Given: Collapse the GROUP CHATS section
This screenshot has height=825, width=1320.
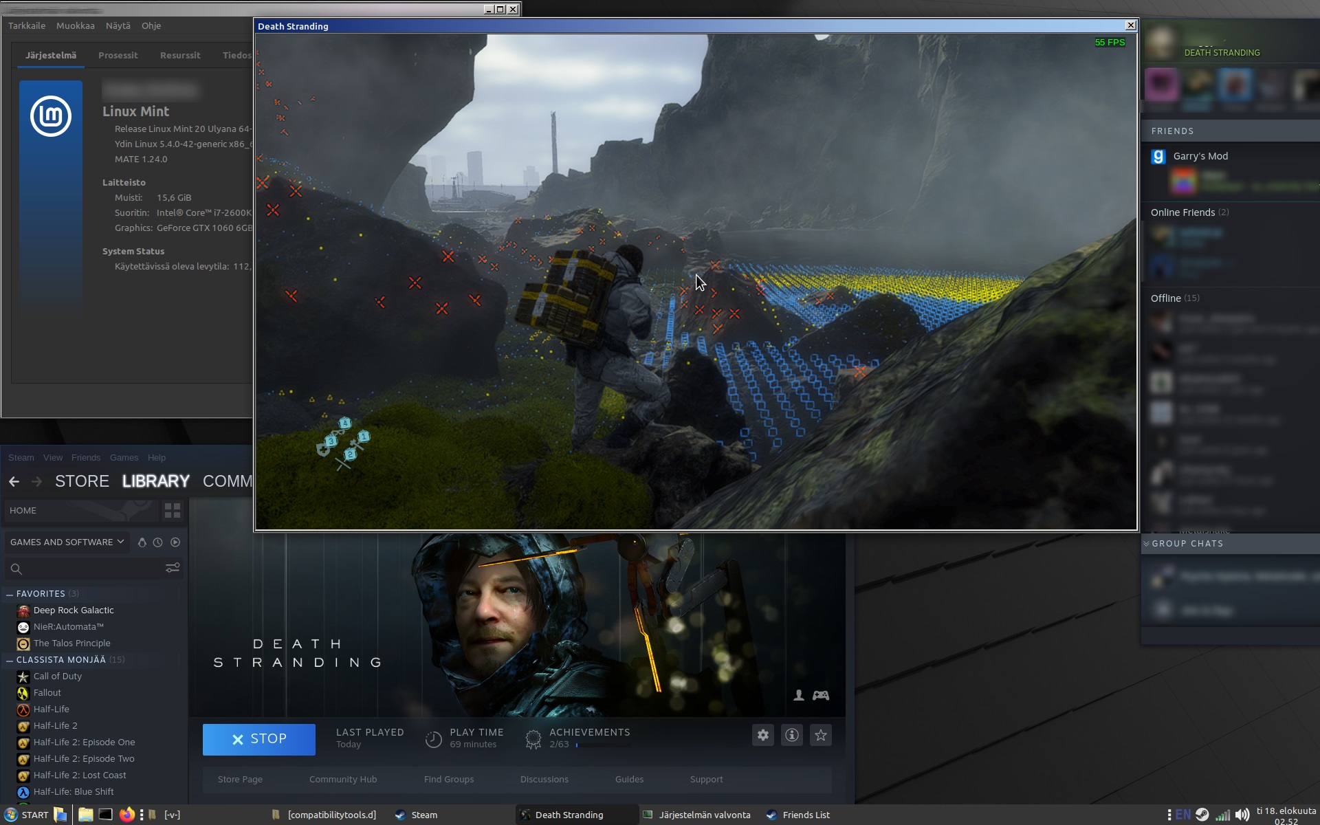Looking at the screenshot, I should pyautogui.click(x=1146, y=543).
